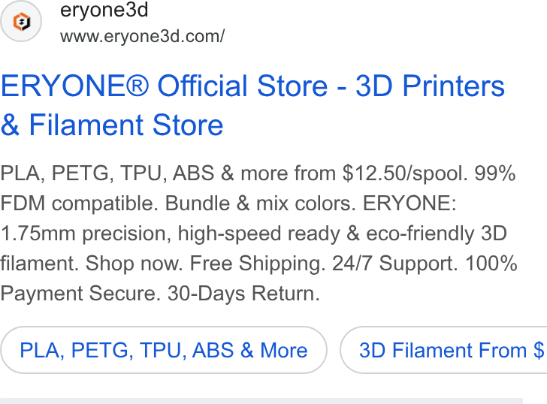This screenshot has width=547, height=404.
Task: Open the ERYONE Official Store headline link
Action: click(x=252, y=105)
